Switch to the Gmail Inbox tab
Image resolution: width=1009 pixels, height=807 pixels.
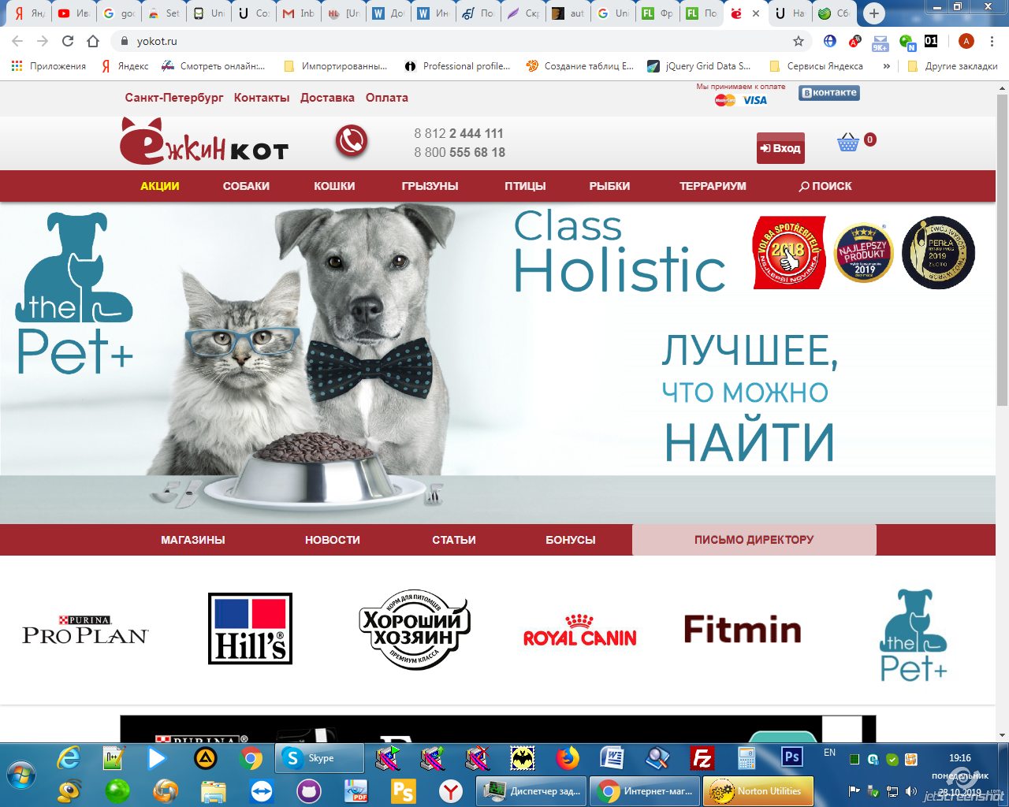(298, 13)
